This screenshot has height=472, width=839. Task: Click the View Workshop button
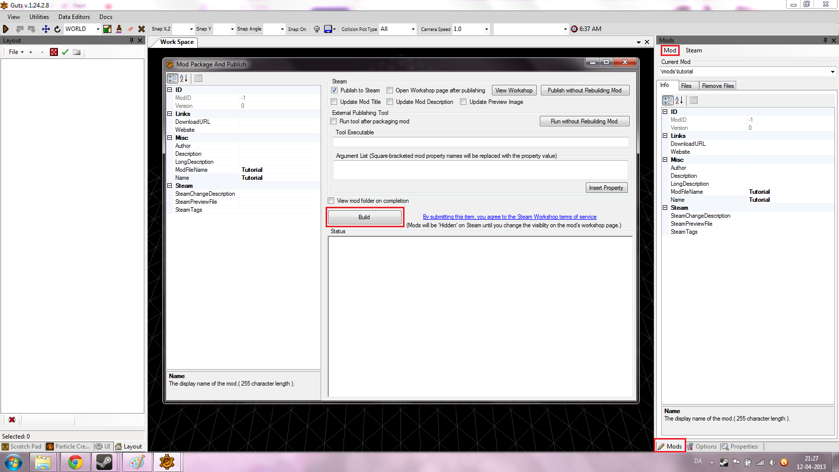coord(514,90)
